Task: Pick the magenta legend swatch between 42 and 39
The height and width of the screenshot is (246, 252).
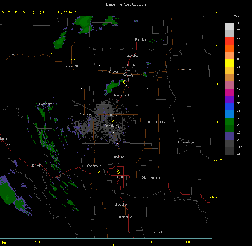Action: (x=230, y=92)
